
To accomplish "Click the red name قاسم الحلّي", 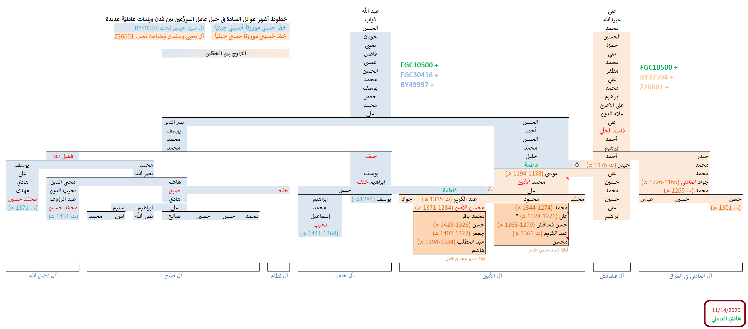I will click(612, 130).
